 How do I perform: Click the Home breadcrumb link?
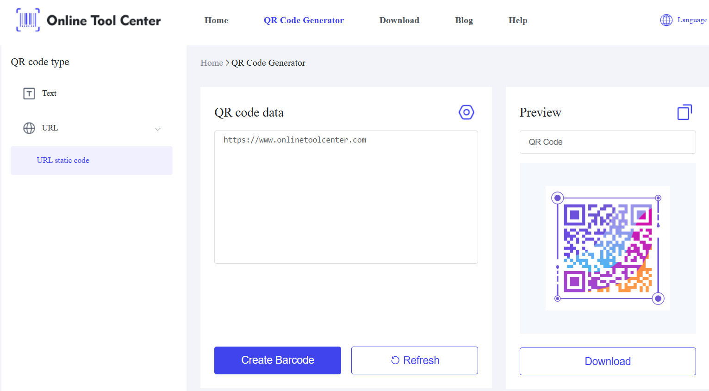(211, 63)
